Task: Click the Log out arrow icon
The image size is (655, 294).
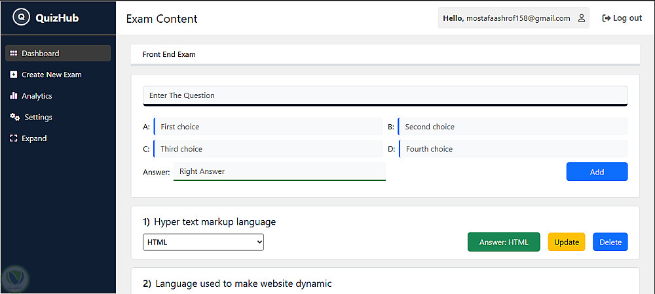Action: click(x=607, y=18)
